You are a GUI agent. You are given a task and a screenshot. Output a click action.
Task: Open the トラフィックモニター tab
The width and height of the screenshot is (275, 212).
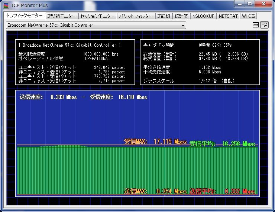[x=24, y=16]
